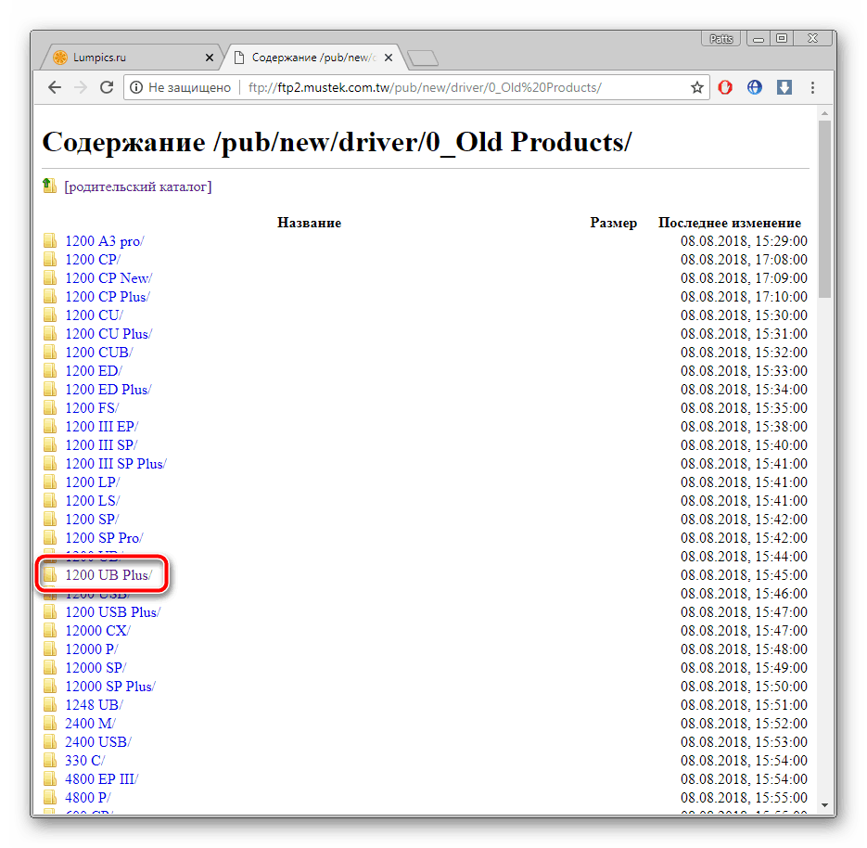Click the vertical scrollbar down arrow
This screenshot has width=867, height=848.
click(x=824, y=805)
